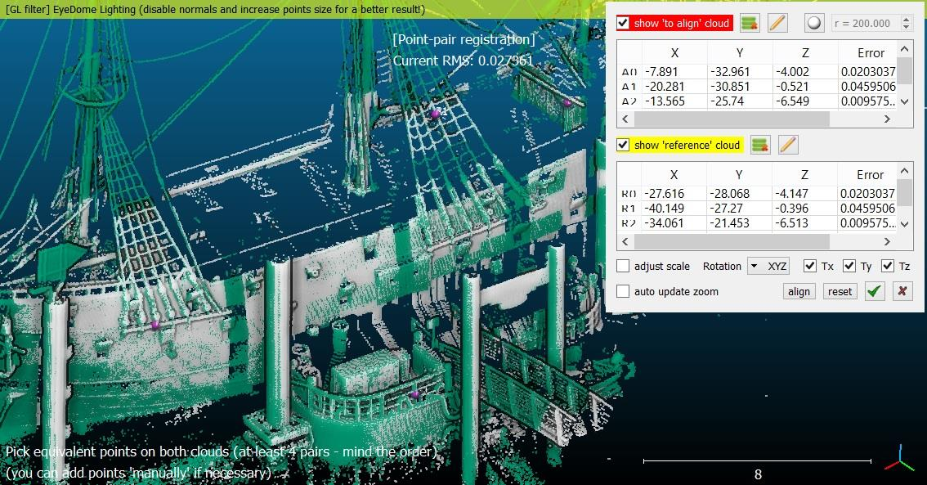
Task: Increase the sphere radius r value
Action: (x=905, y=20)
